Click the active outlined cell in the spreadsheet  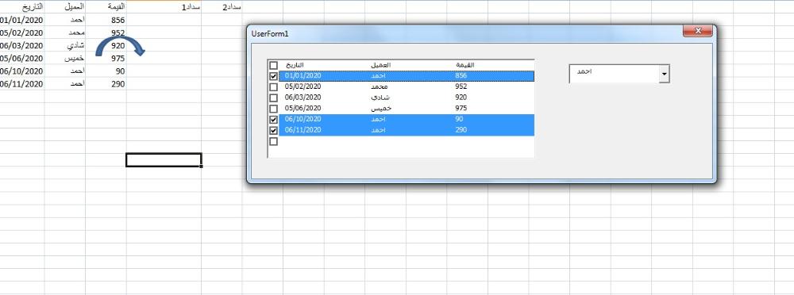click(x=164, y=160)
